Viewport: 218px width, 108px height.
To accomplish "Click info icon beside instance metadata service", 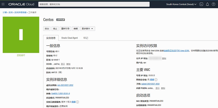I will click(78, 102).
